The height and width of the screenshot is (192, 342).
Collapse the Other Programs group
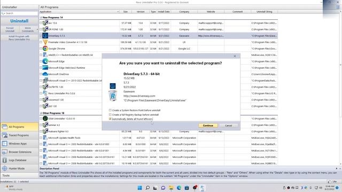[x=41, y=113]
